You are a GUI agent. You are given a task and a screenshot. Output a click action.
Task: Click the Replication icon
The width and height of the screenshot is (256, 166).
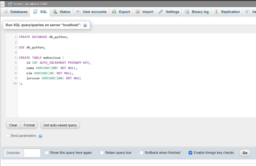pos(216,11)
